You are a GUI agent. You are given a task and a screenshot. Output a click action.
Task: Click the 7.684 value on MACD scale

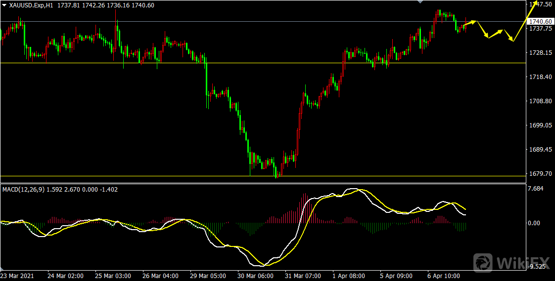coord(536,188)
